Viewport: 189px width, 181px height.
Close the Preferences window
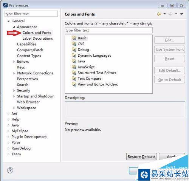(181, 6)
